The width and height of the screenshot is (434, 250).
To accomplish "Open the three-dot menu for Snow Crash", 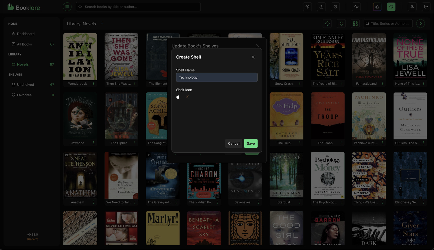I will pyautogui.click(x=300, y=84).
